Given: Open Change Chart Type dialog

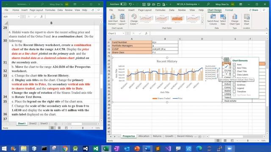Looking at the screenshot, I should (235, 19).
